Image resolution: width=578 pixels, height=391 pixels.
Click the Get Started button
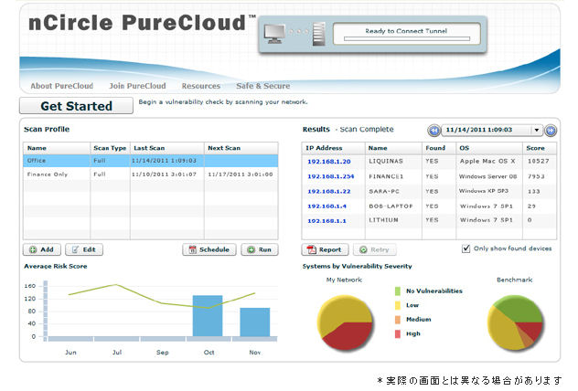point(76,106)
